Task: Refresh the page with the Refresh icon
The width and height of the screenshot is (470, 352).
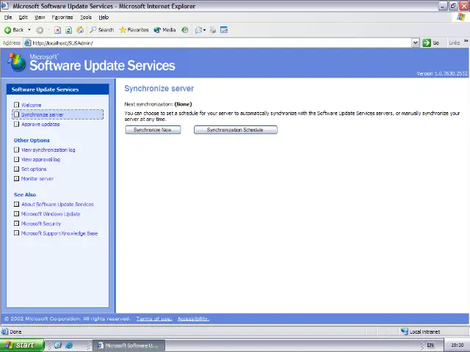Action: coord(68,30)
